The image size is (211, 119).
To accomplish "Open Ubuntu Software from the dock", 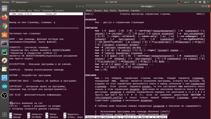I will pyautogui.click(x=4, y=34).
